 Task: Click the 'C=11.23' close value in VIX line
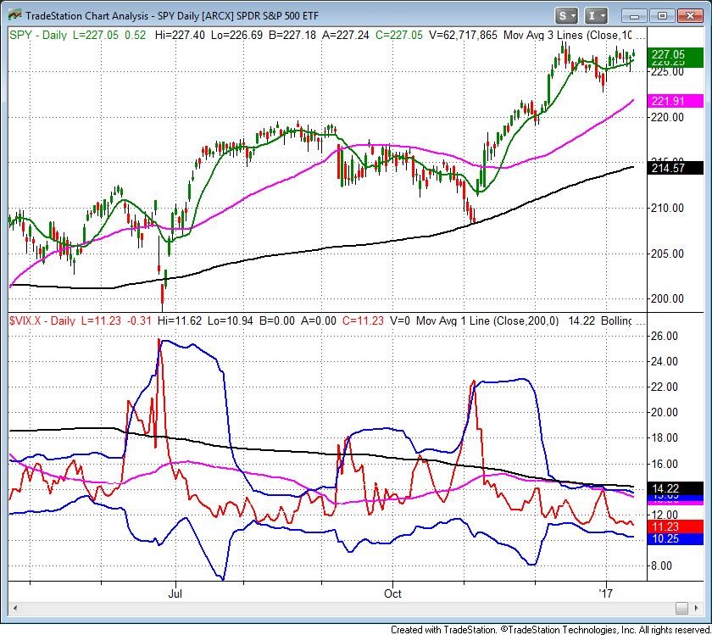363,320
